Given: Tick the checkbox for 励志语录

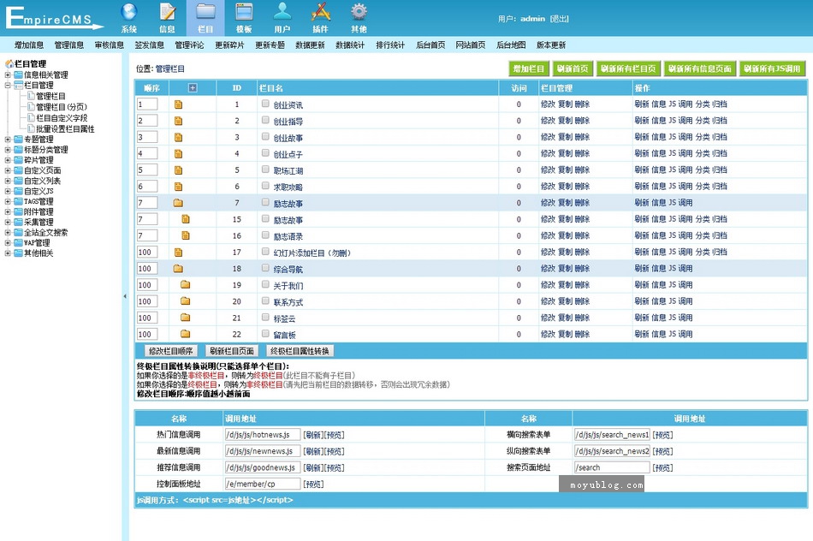Looking at the screenshot, I should 265,235.
